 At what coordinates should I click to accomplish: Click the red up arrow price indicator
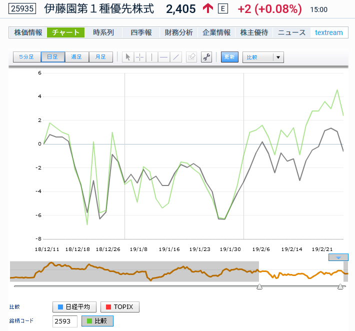208,8
